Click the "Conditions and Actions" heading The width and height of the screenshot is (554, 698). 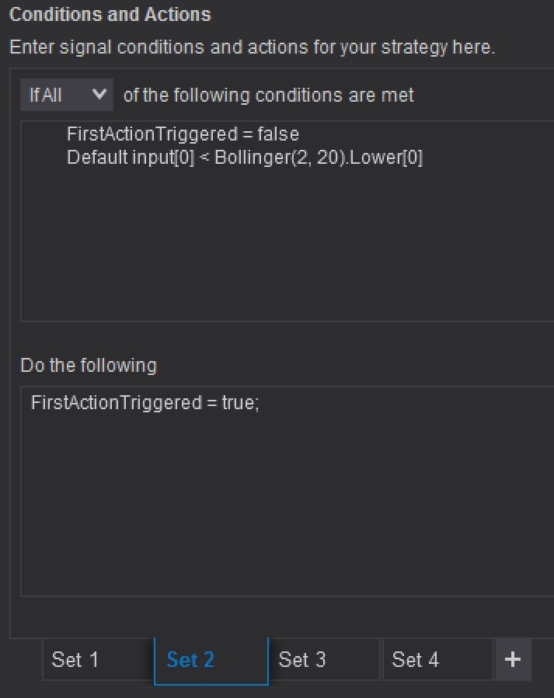click(110, 15)
